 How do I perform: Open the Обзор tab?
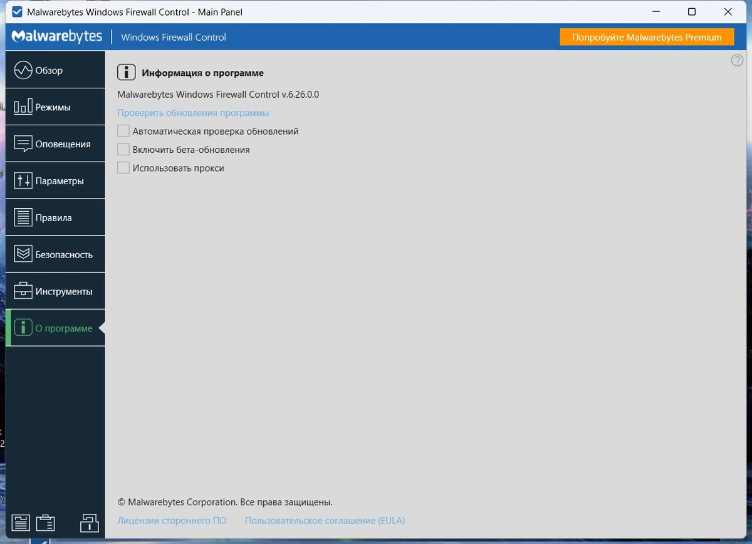click(x=55, y=70)
